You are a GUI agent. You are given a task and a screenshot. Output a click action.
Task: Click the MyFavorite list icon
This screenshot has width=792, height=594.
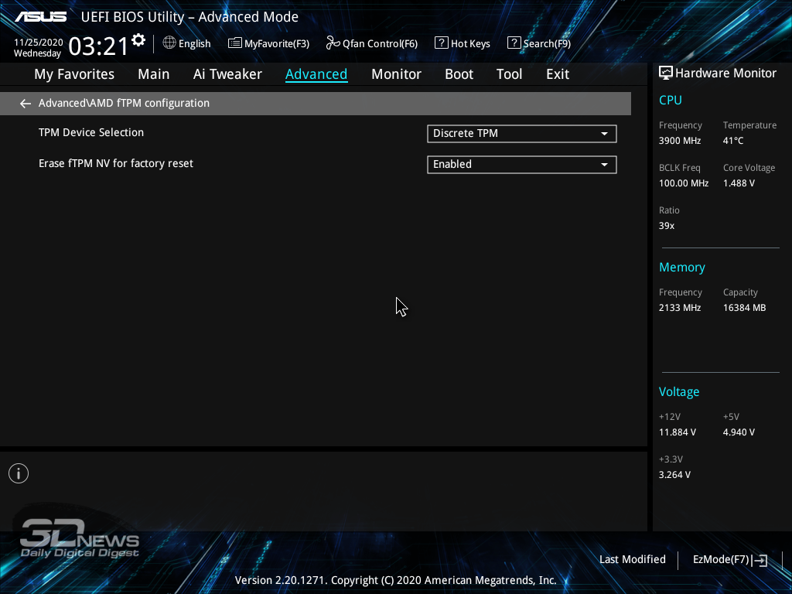tap(235, 43)
